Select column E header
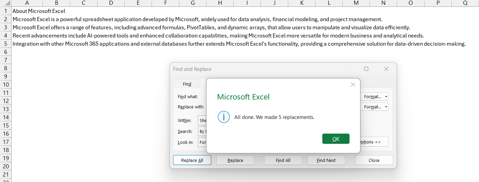 coord(138,3)
